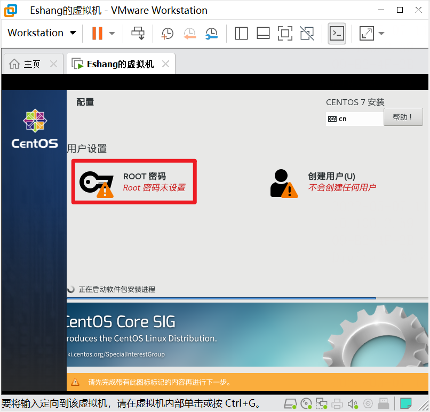Click the 帮助! help button
This screenshot has width=430, height=412.
pos(403,117)
